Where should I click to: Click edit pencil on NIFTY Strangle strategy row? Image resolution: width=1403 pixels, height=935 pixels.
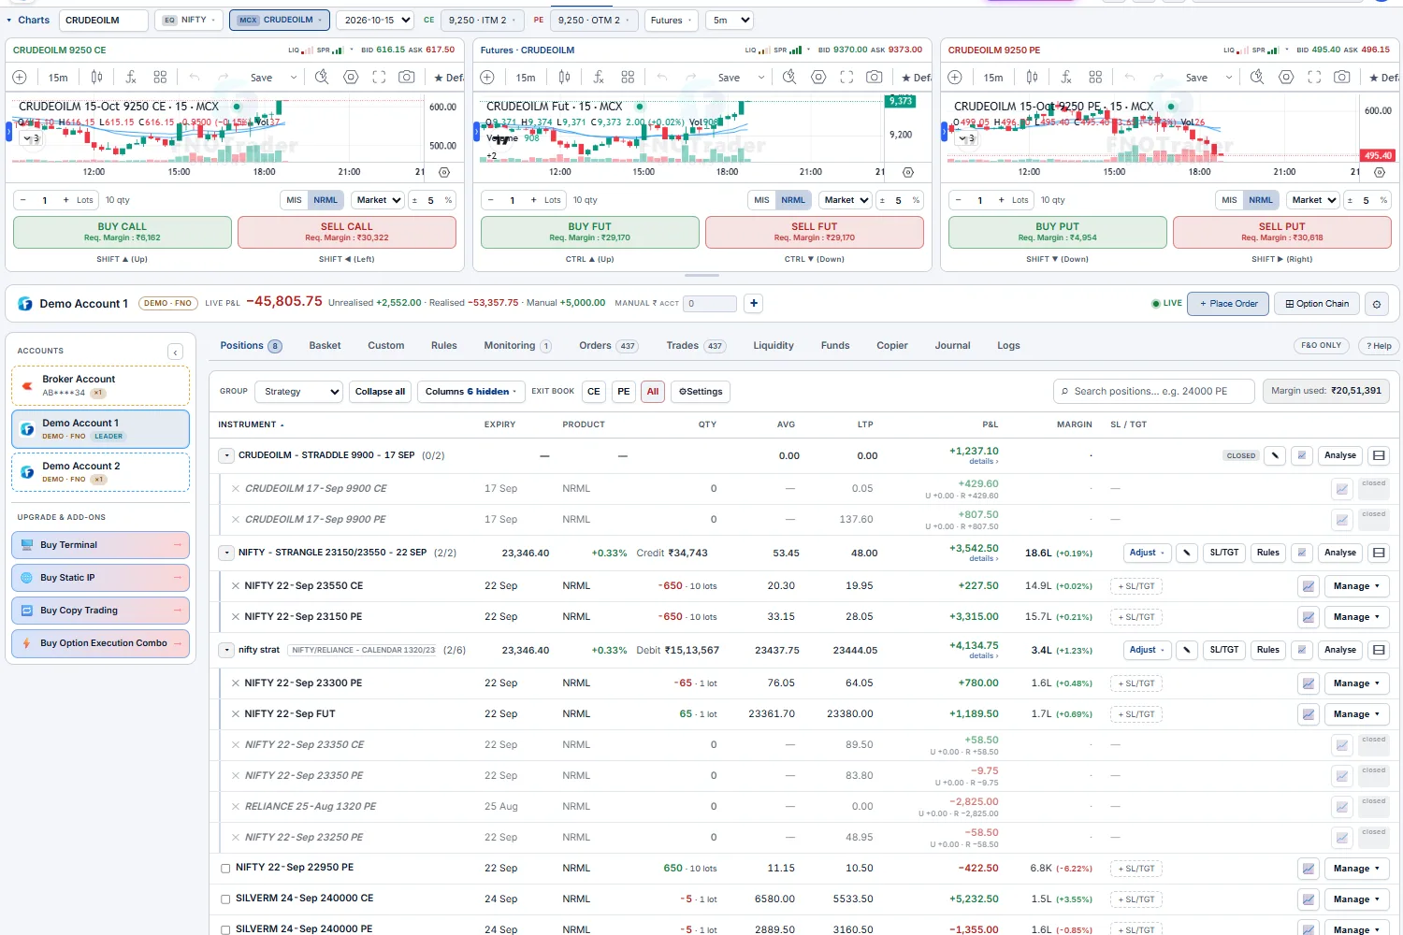click(1187, 553)
